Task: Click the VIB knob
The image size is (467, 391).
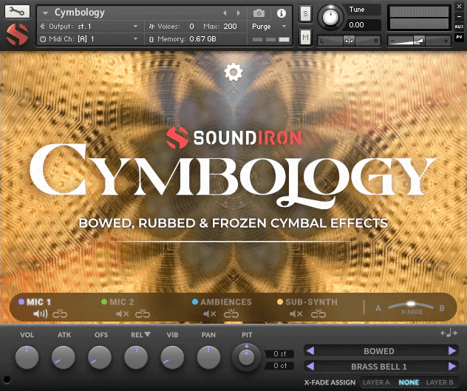Action: [172, 357]
